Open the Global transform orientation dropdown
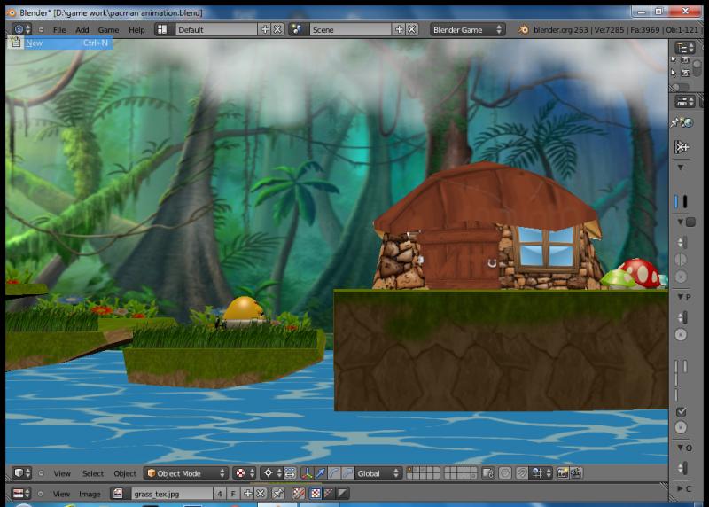The height and width of the screenshot is (507, 709). click(x=378, y=473)
